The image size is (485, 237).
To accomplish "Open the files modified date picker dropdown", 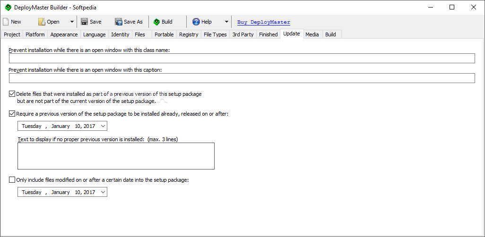I will click(x=104, y=192).
